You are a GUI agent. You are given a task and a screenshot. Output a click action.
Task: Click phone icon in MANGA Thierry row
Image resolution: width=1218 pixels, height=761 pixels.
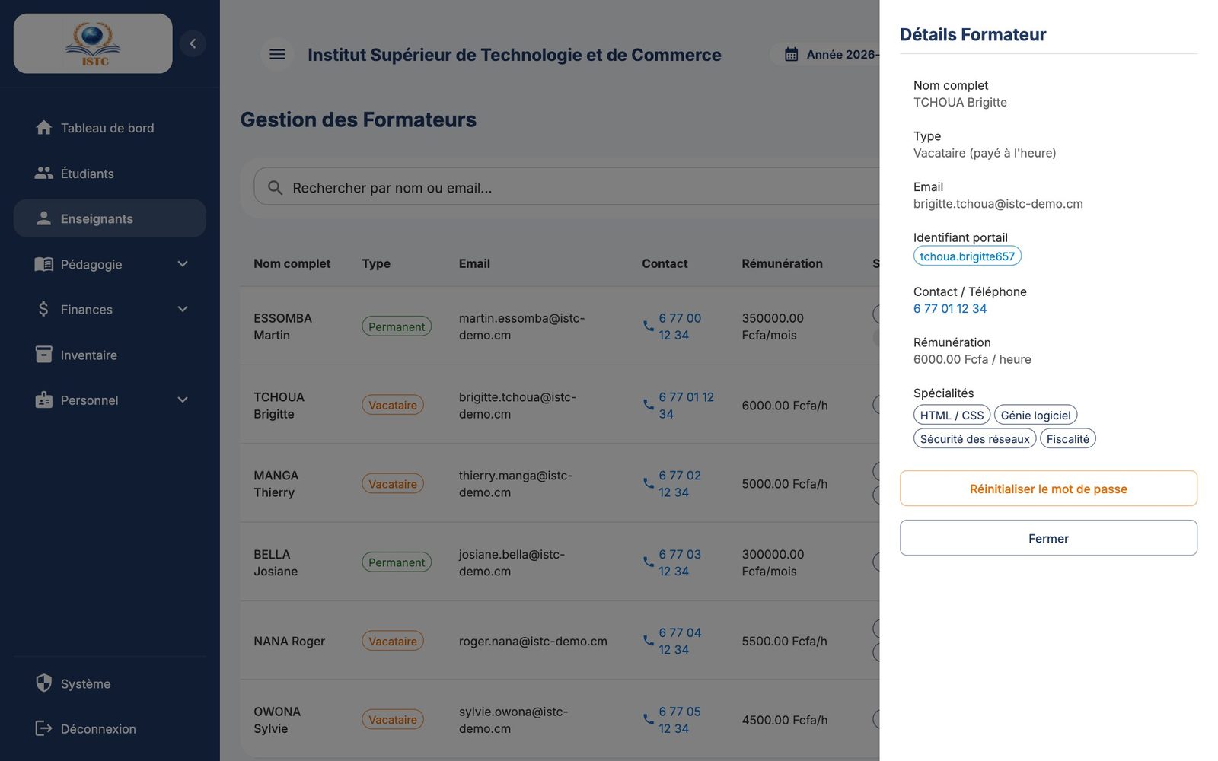[649, 483]
